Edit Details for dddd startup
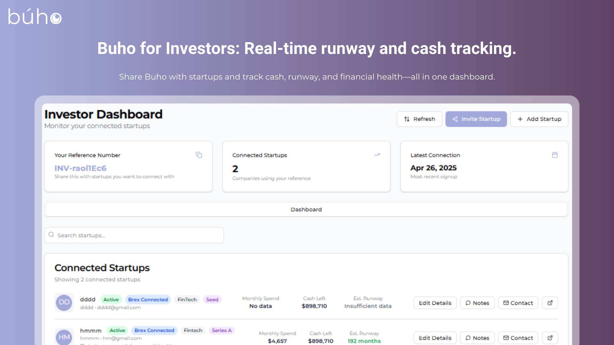614x345 pixels. click(x=435, y=303)
